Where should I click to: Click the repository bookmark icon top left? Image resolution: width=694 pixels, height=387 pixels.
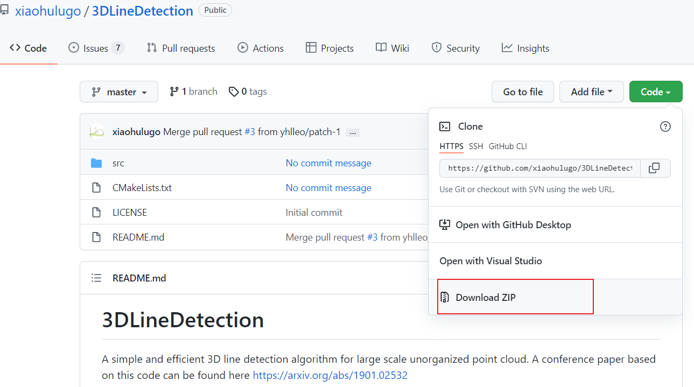point(5,9)
